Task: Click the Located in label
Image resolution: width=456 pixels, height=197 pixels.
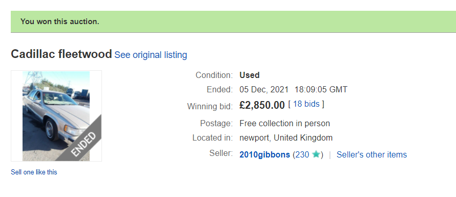Action: pyautogui.click(x=213, y=137)
